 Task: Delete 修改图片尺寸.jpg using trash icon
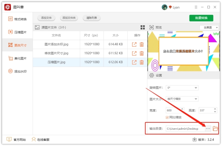[142, 53]
